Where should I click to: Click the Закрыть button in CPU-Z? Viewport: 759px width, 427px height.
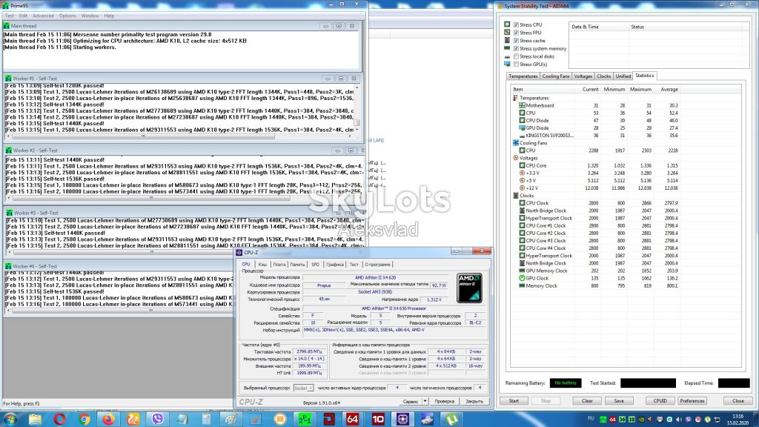tap(474, 401)
